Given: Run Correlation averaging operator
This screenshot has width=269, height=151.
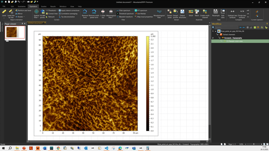Looking at the screenshot, I should click(x=68, y=13).
